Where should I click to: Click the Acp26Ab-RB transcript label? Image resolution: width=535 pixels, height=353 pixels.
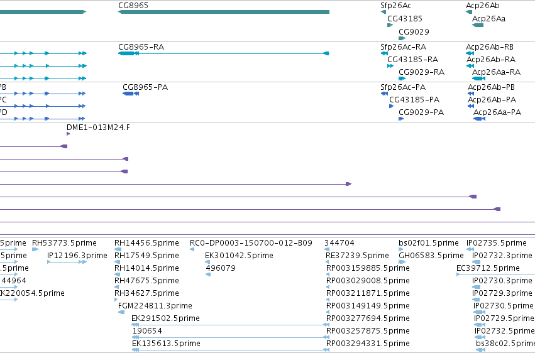tap(490, 46)
